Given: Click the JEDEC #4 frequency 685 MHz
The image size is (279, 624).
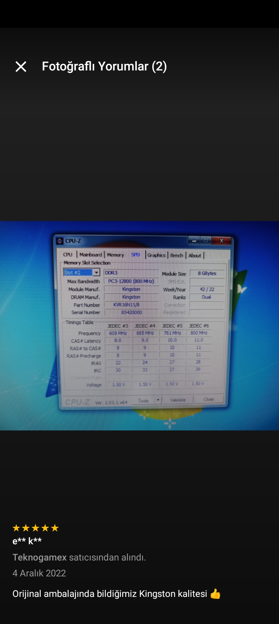Looking at the screenshot, I should tap(145, 333).
